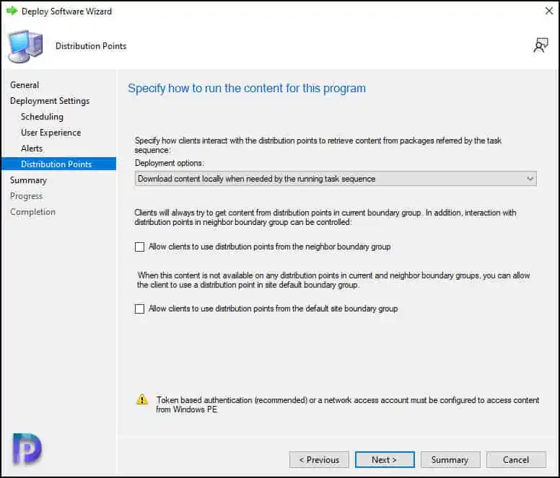Select the Scheduling step

42,117
